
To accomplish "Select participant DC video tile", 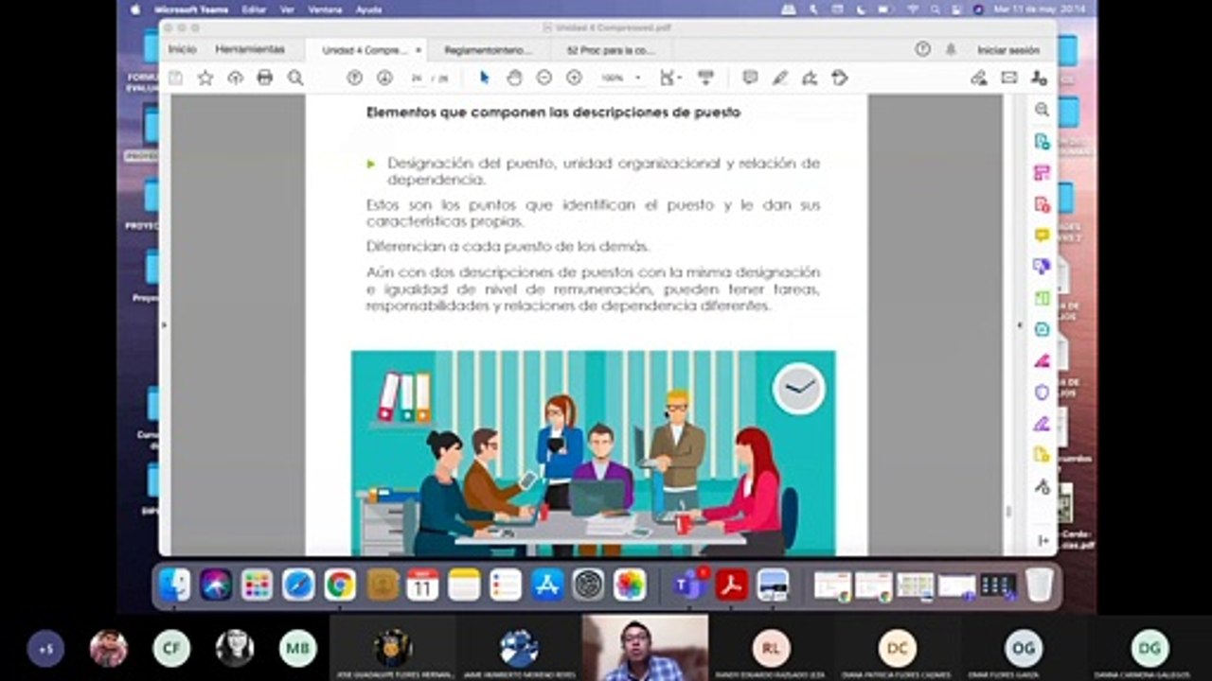I will [x=897, y=649].
